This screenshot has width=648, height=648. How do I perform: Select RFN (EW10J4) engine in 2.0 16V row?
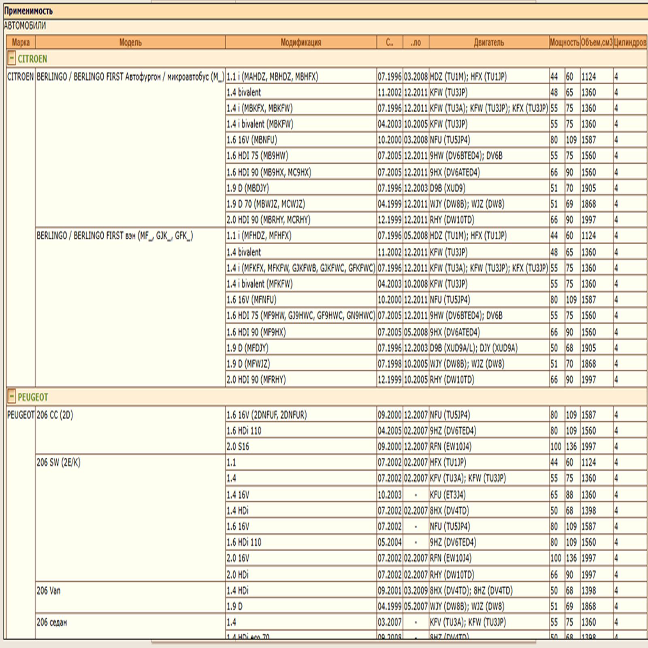[450, 558]
